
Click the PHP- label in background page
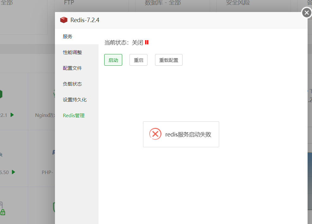tap(47, 173)
